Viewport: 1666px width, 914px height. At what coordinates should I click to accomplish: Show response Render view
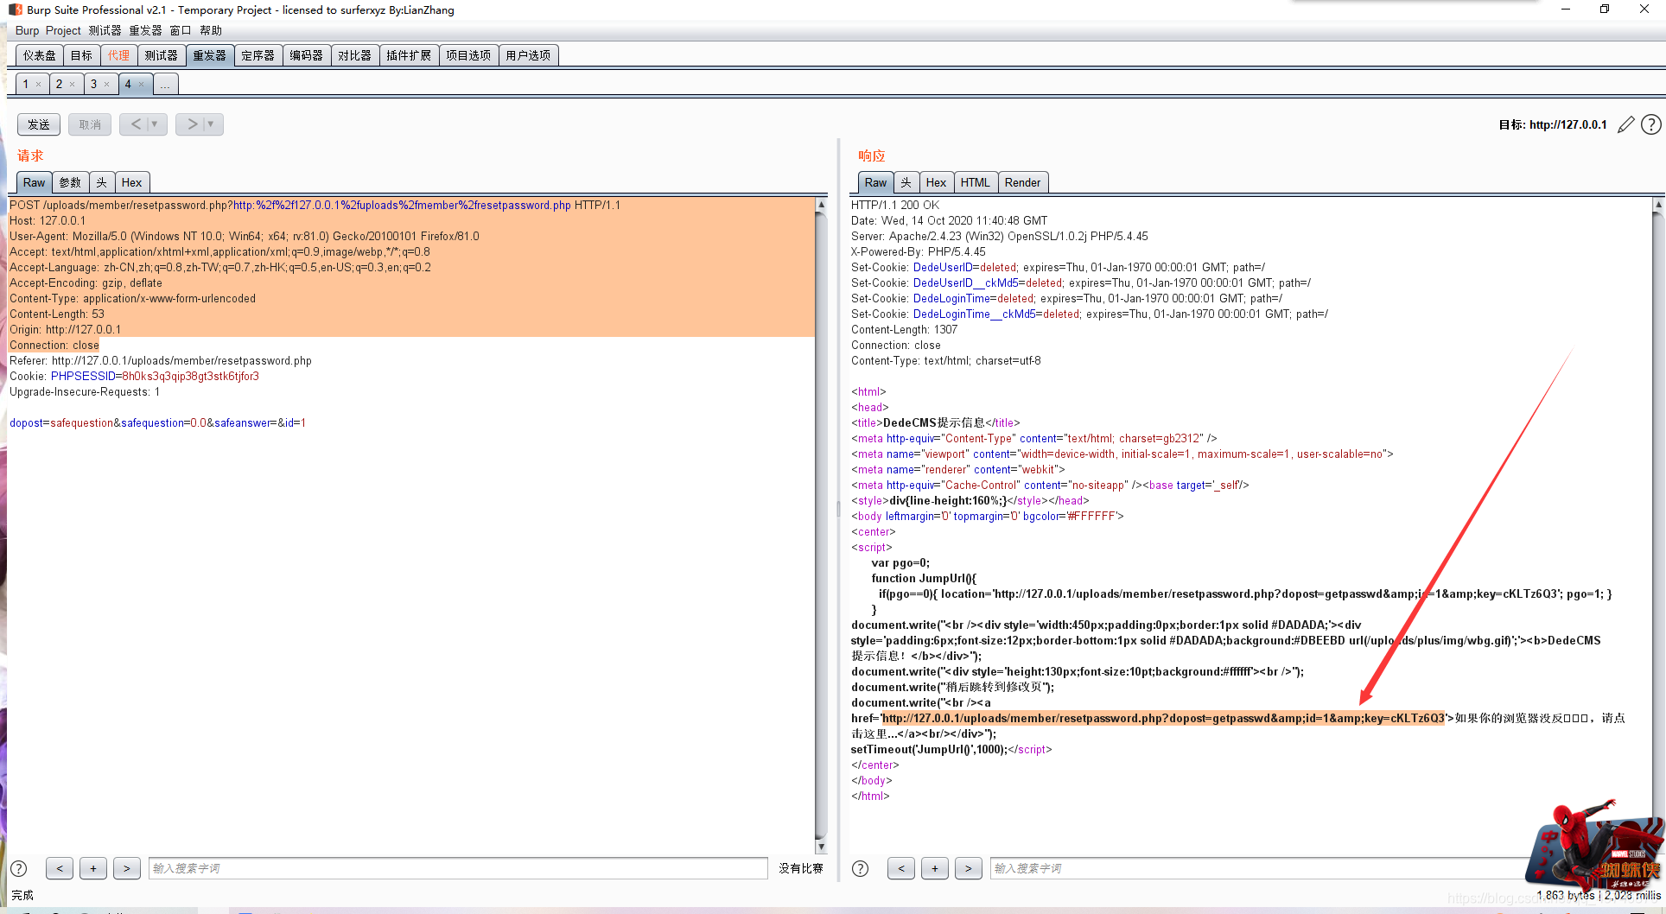(1022, 182)
